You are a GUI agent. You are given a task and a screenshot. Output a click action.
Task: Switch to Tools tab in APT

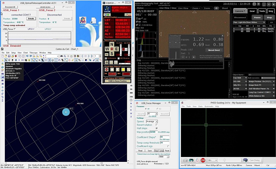(262, 11)
